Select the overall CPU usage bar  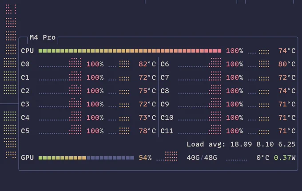tap(130, 51)
